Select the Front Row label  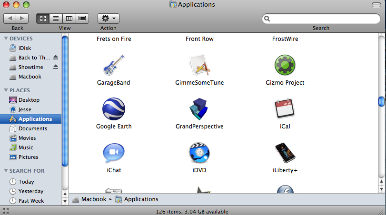tap(199, 39)
